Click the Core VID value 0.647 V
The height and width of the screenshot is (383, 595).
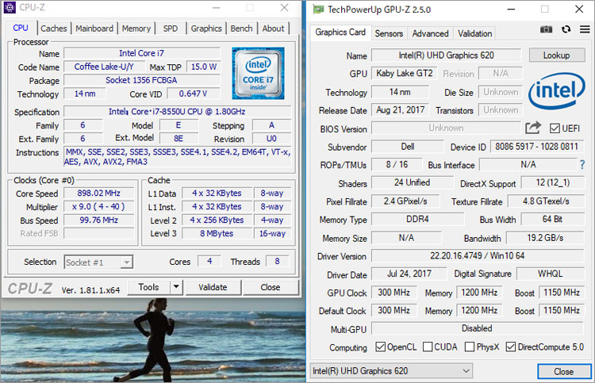(x=194, y=94)
